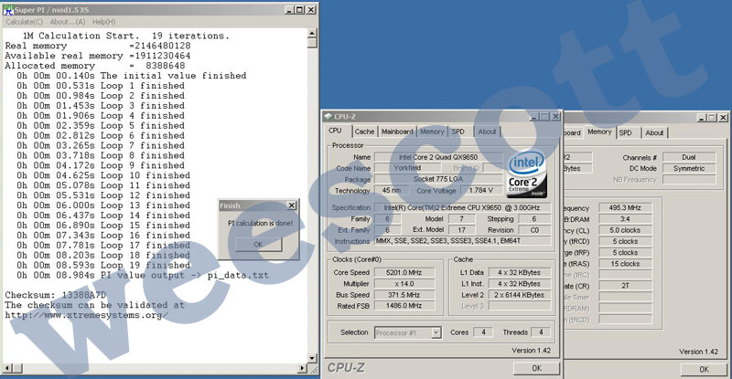
Task: Close the rear CPU-Z Memory window
Action: pyautogui.click(x=723, y=118)
